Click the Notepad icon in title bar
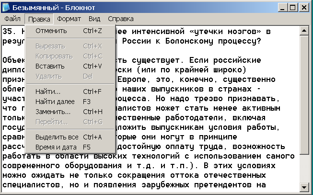The width and height of the screenshot is (313, 195). click(7, 7)
